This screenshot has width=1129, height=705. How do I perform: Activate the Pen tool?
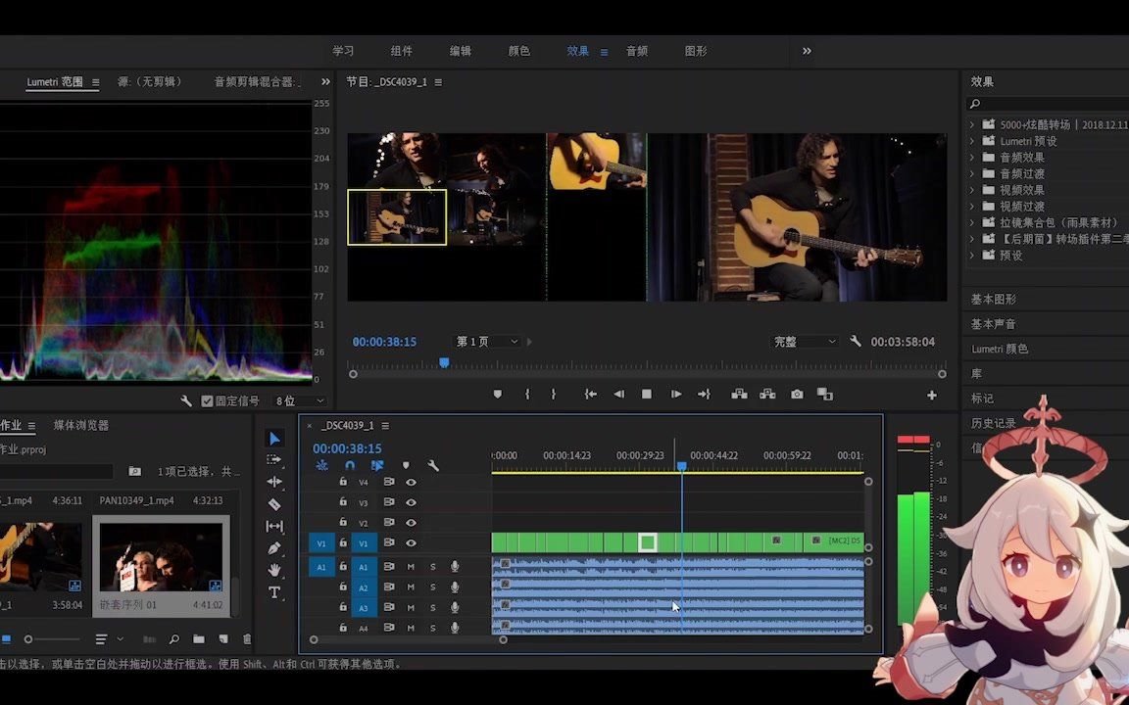point(274,548)
